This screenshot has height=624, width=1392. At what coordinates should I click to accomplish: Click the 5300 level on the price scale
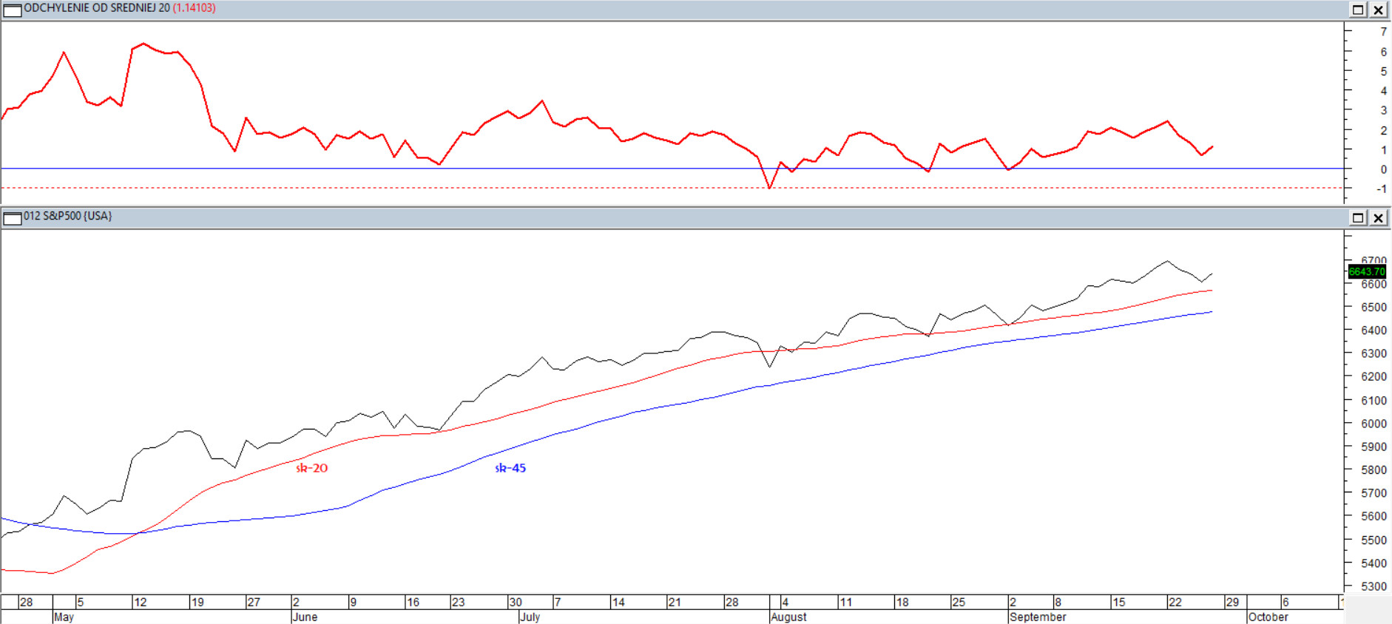1374,586
